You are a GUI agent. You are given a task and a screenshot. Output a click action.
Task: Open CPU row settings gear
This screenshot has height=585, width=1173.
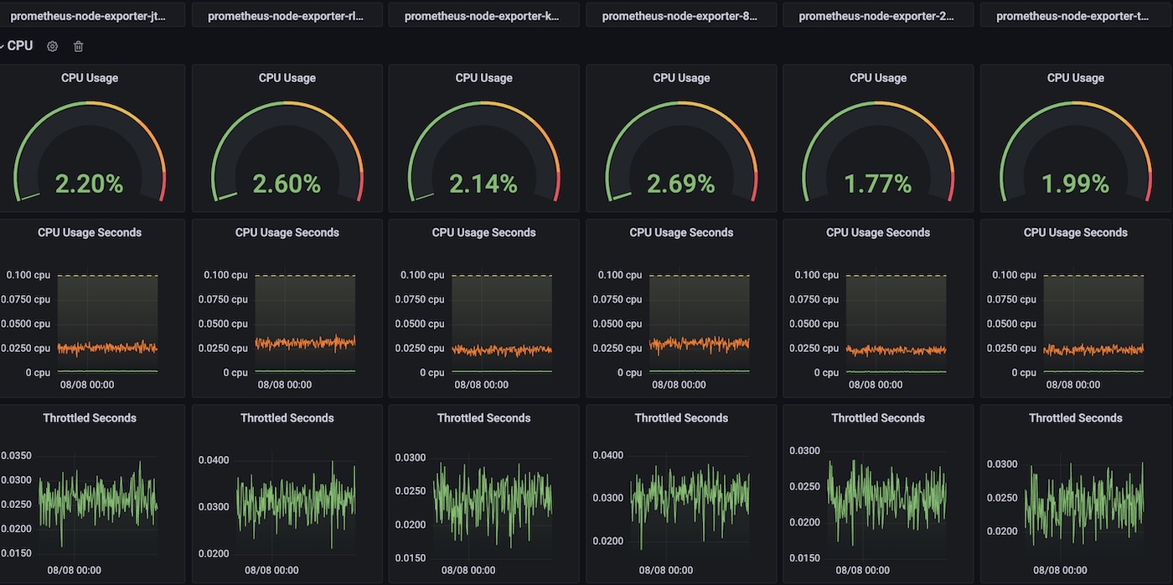(x=52, y=47)
